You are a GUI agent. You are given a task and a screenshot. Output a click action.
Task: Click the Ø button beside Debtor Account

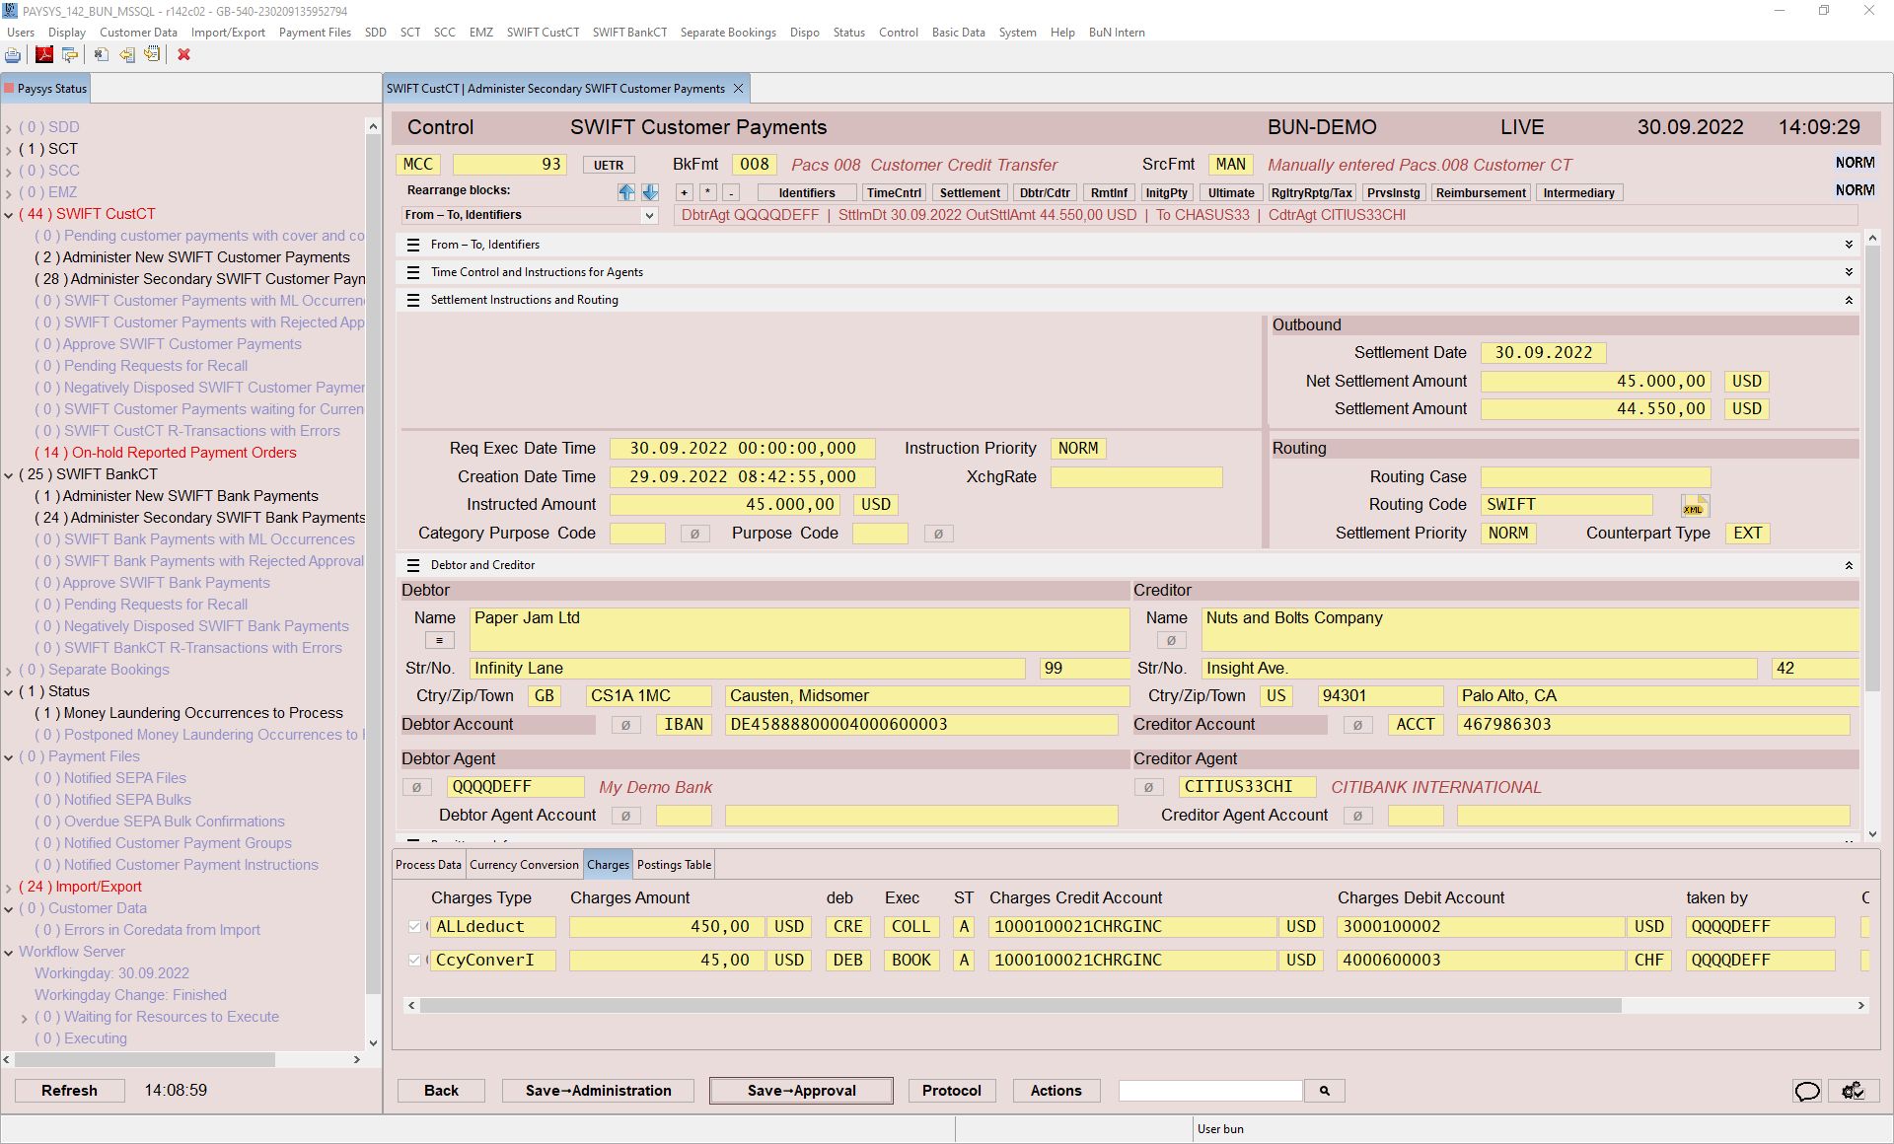click(625, 725)
